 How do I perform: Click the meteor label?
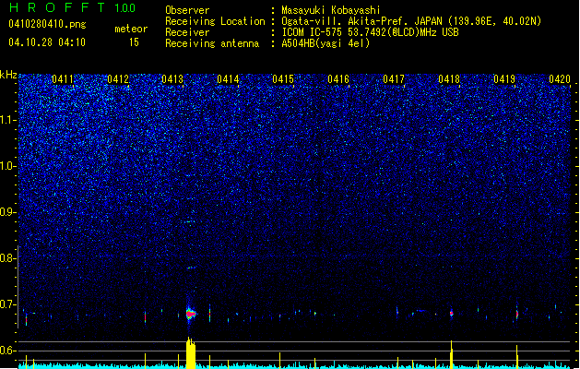click(x=131, y=29)
